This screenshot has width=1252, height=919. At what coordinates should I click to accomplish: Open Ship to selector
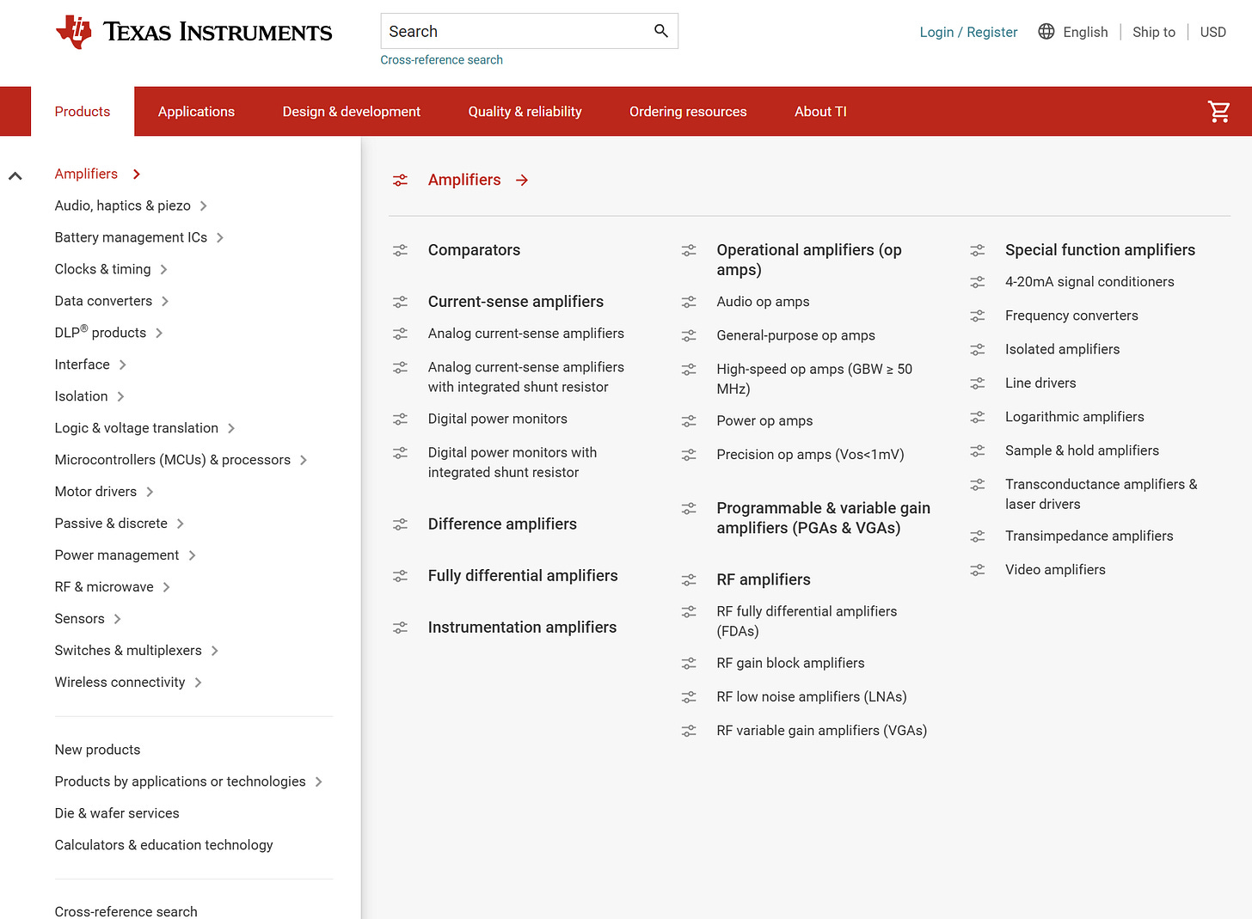coord(1153,32)
